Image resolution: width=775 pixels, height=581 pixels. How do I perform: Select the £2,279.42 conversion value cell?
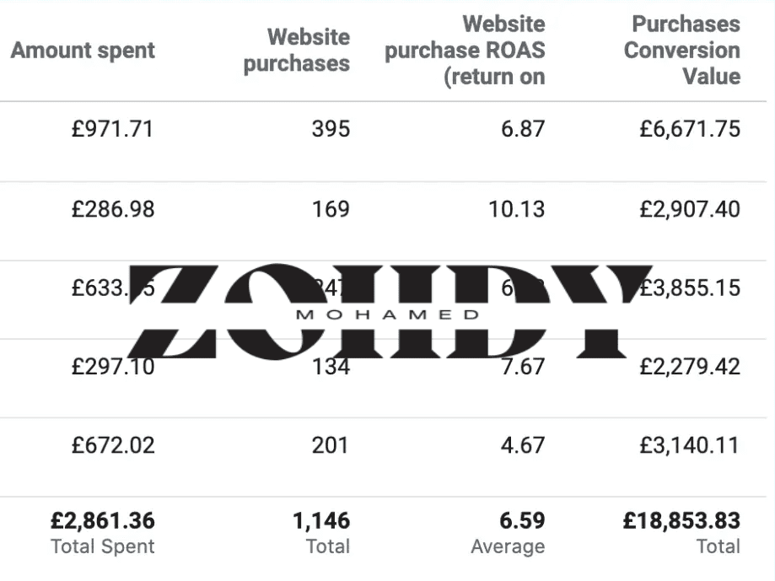690,367
